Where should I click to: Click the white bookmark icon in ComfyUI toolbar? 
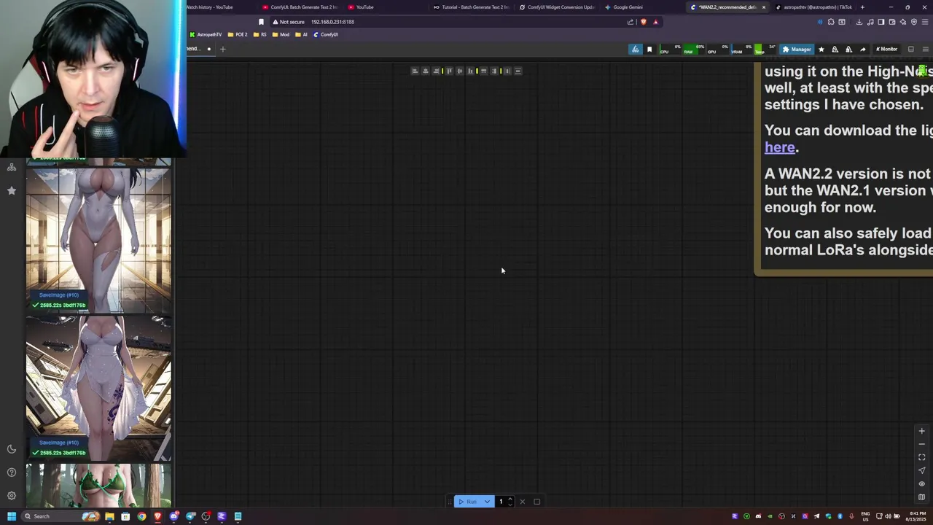coord(649,49)
